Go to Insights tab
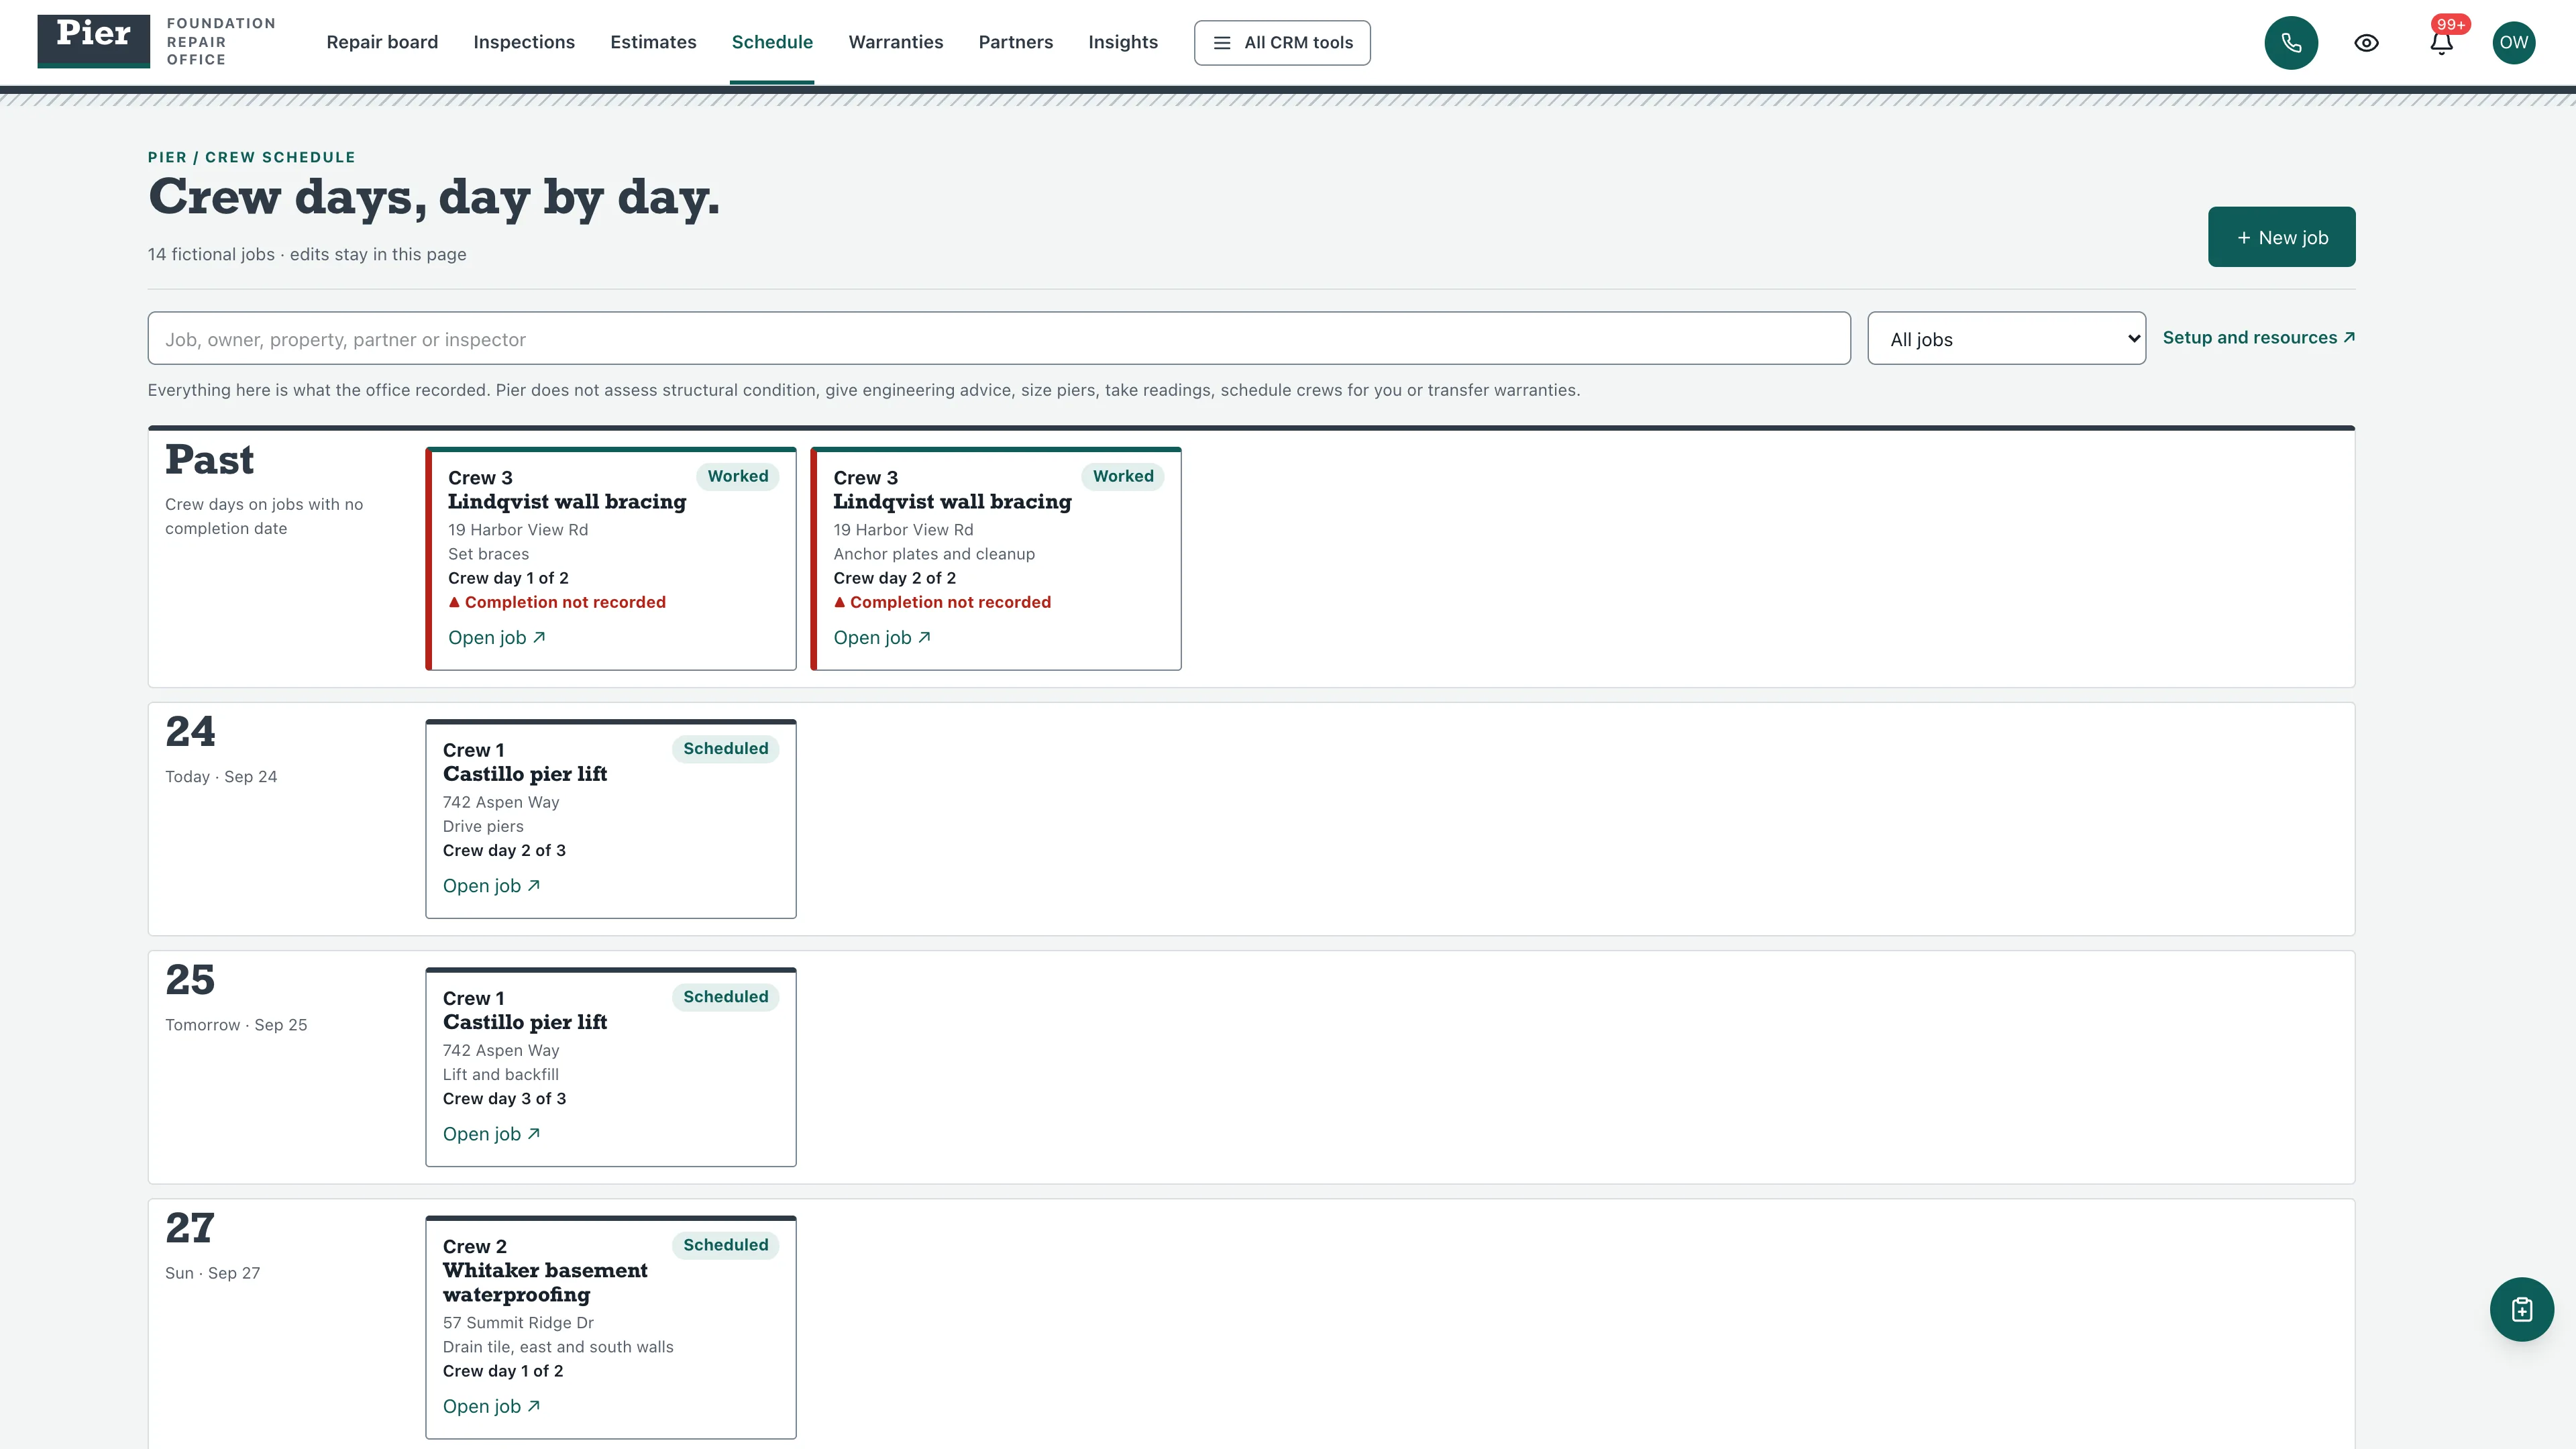Viewport: 2576px width, 1449px height. 1123,42
